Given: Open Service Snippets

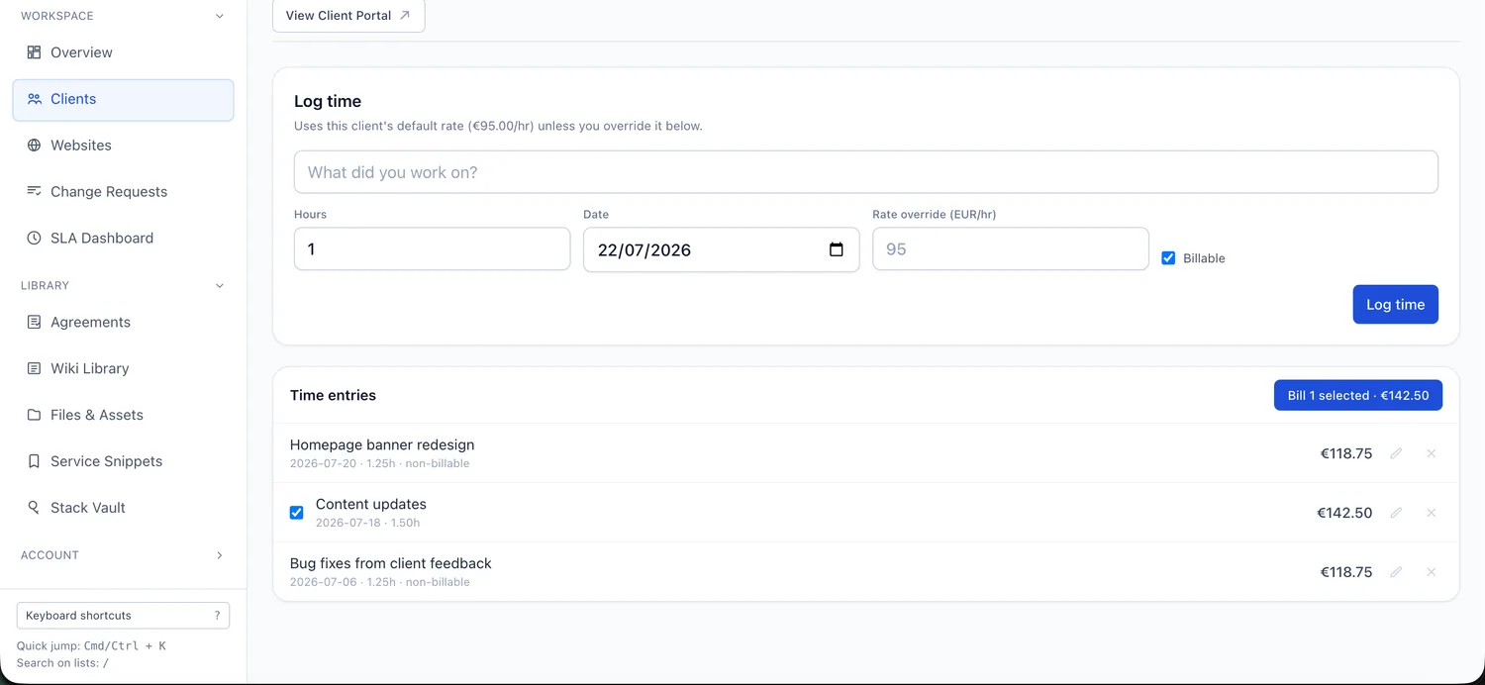Looking at the screenshot, I should point(123,461).
